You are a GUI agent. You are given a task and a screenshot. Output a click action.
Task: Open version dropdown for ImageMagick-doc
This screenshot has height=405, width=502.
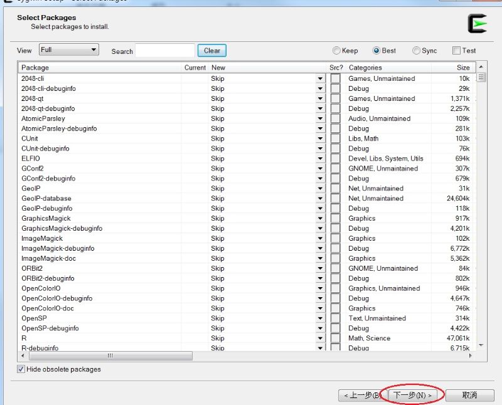click(x=320, y=258)
